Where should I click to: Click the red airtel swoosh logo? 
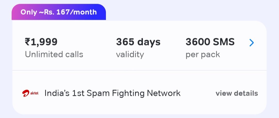coord(26,93)
